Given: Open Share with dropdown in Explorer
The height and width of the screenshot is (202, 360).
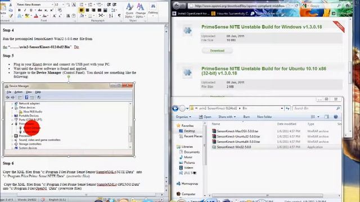Looking at the screenshot, I should 227,117.
